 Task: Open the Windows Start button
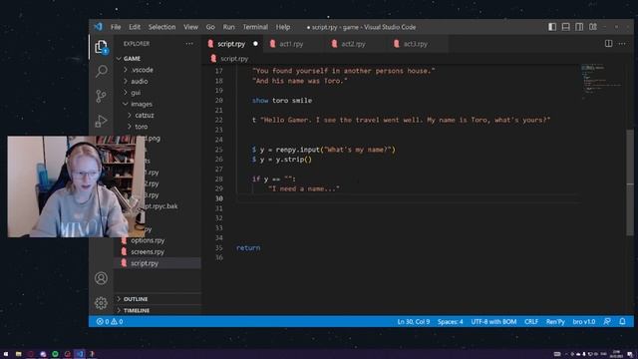(6, 354)
